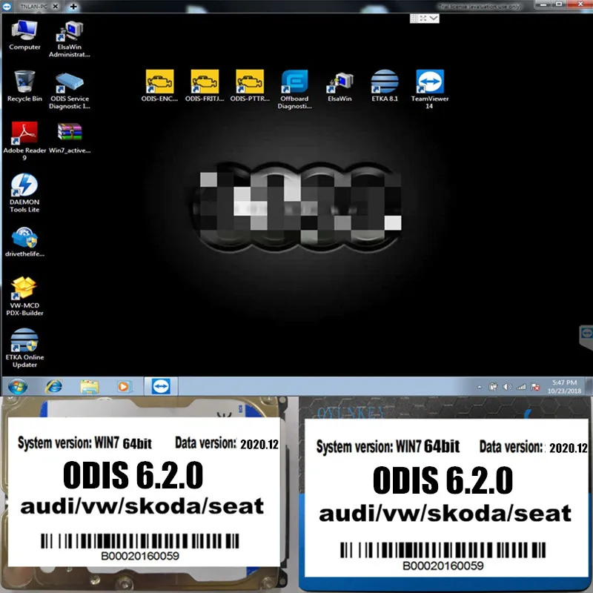
Task: Launch ODIS-FRITJ shortcut
Action: (x=205, y=86)
